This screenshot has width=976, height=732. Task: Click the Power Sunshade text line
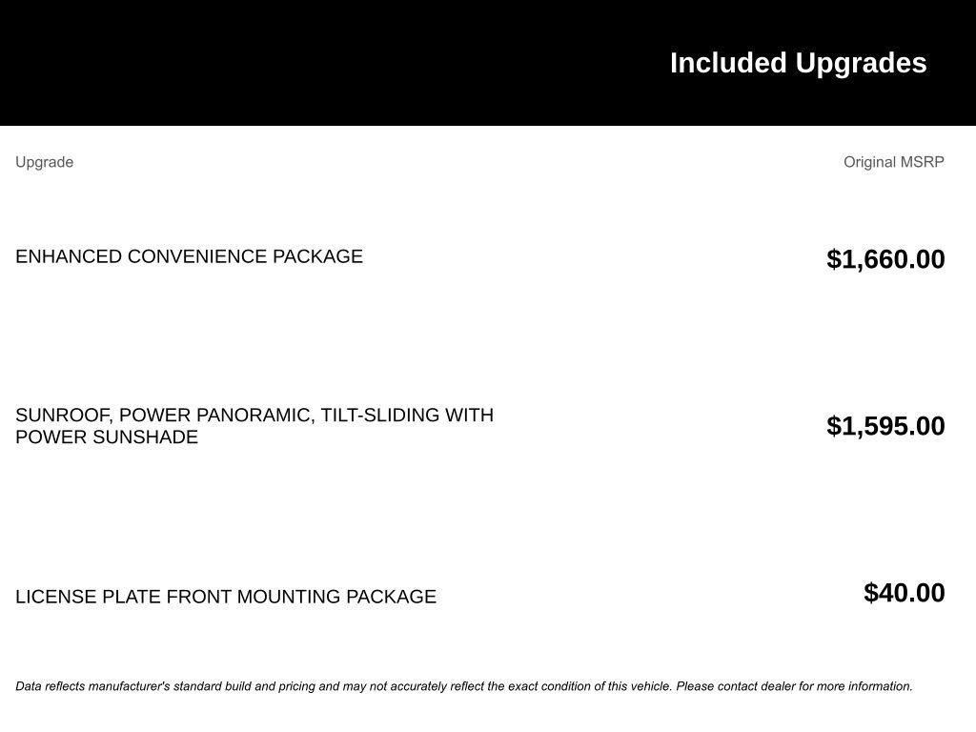(107, 437)
